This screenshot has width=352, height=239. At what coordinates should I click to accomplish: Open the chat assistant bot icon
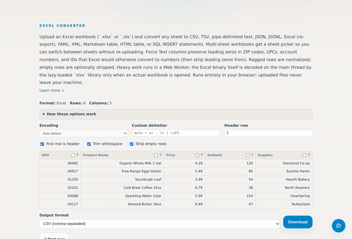[x=339, y=226]
